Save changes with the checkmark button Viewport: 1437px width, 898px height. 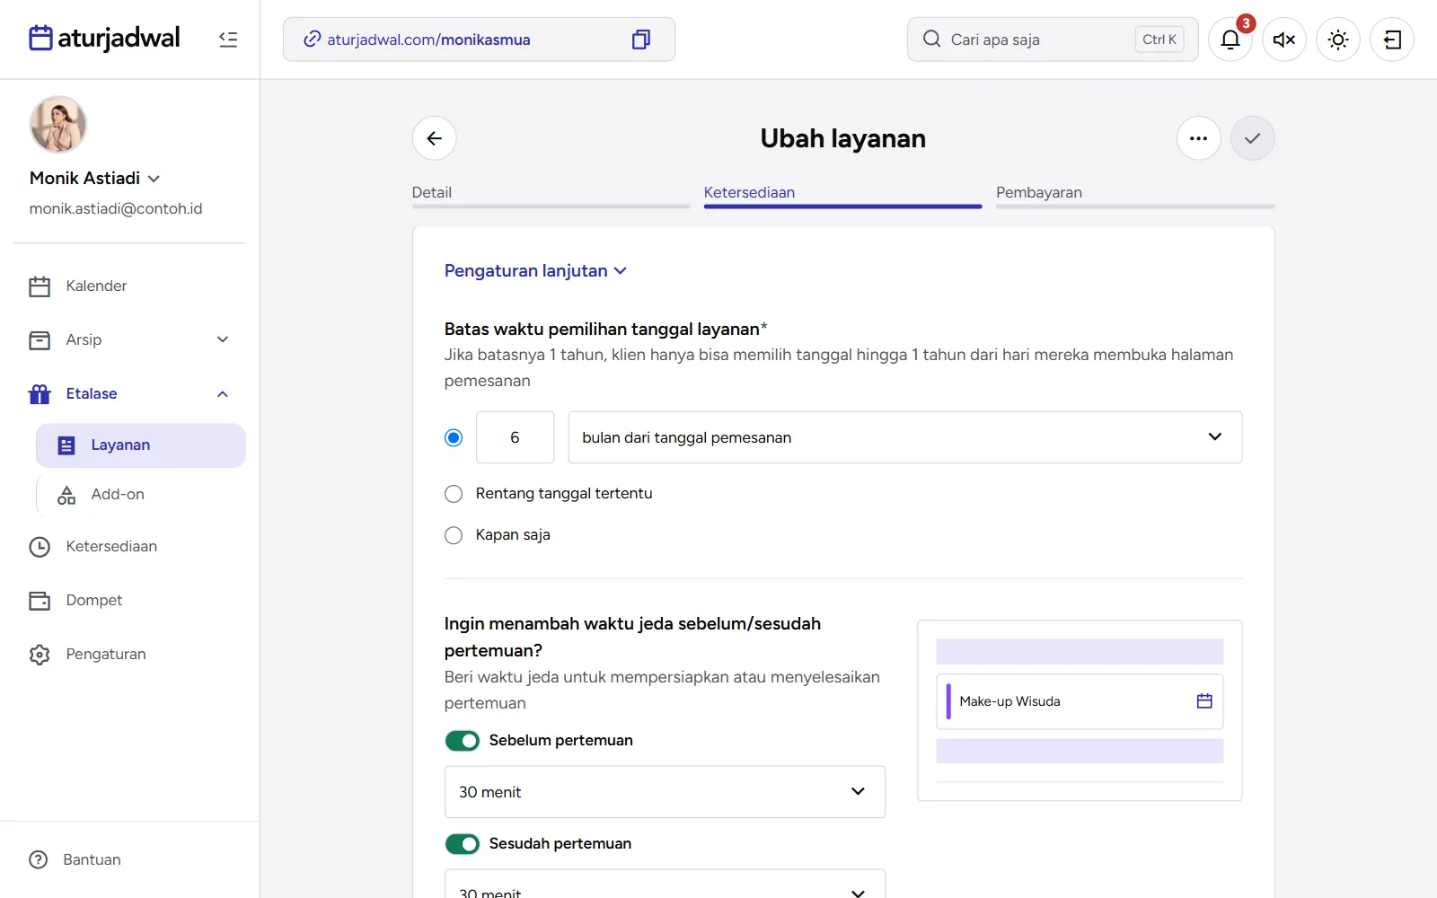point(1253,138)
